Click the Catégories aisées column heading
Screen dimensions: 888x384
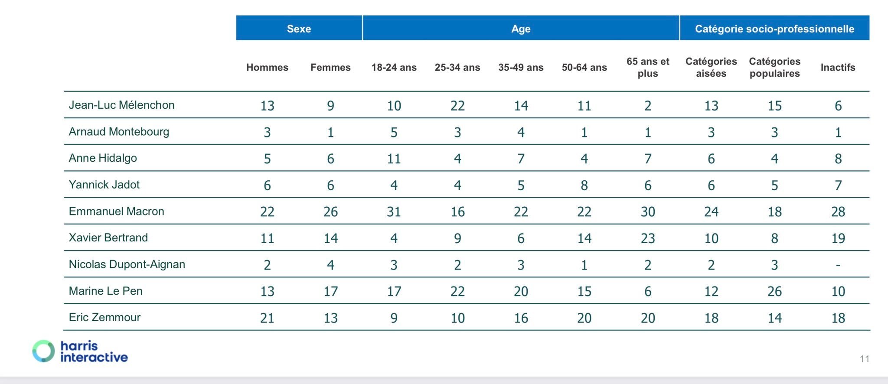click(711, 67)
